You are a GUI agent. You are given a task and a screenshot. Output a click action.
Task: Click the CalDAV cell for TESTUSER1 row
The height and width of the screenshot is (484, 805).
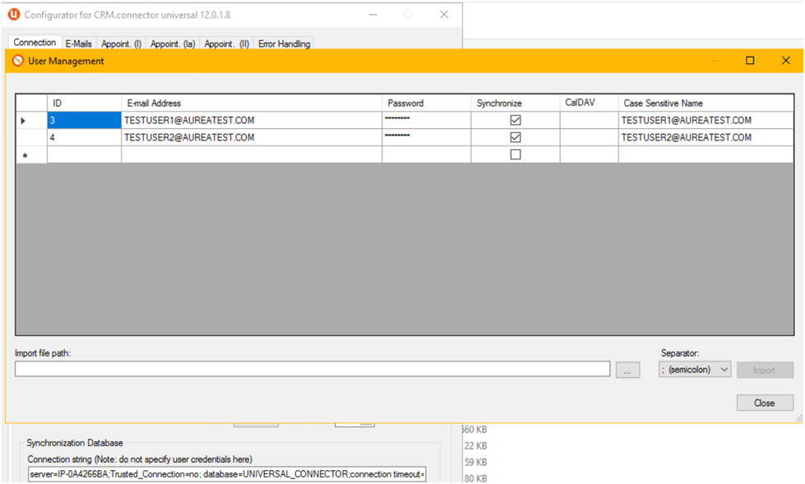[590, 121]
